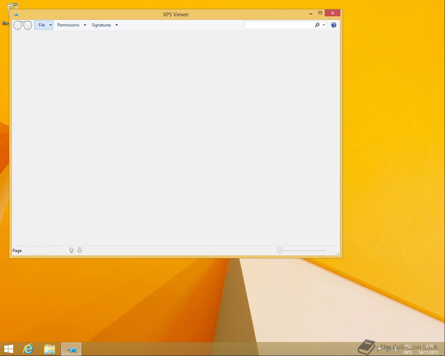Click the Back navigation arrow in XPS Viewer
This screenshot has height=356, width=445.
(18, 25)
